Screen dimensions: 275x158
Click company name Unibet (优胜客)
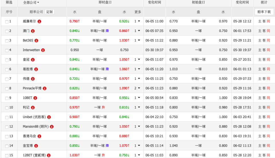[34, 117]
